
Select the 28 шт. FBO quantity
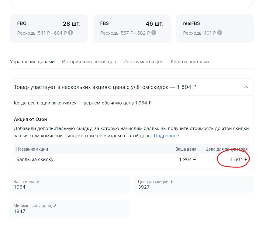tap(71, 24)
